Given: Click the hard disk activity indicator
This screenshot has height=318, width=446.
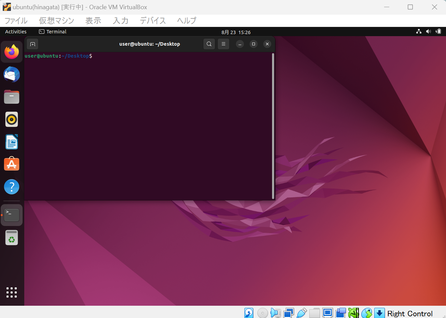Looking at the screenshot, I should [249, 313].
